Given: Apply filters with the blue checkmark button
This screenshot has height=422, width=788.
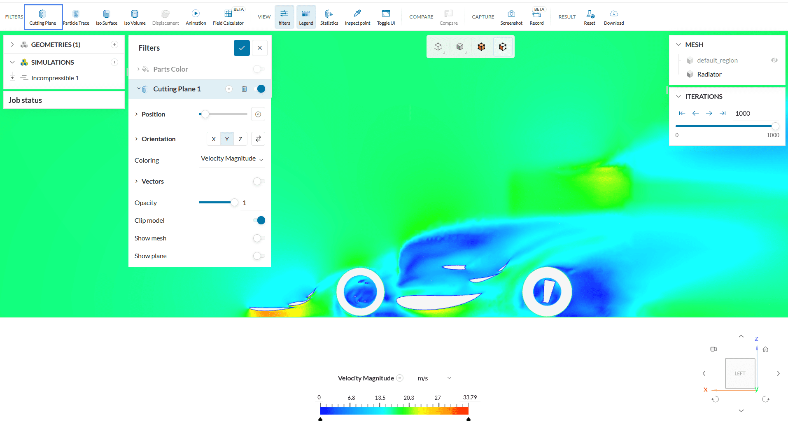Looking at the screenshot, I should click(x=242, y=48).
